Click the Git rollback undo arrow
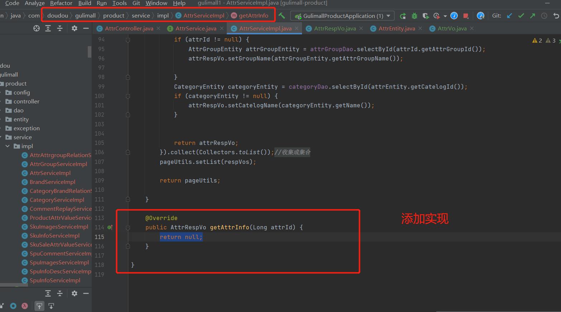Image resolution: width=561 pixels, height=312 pixels. (x=556, y=16)
